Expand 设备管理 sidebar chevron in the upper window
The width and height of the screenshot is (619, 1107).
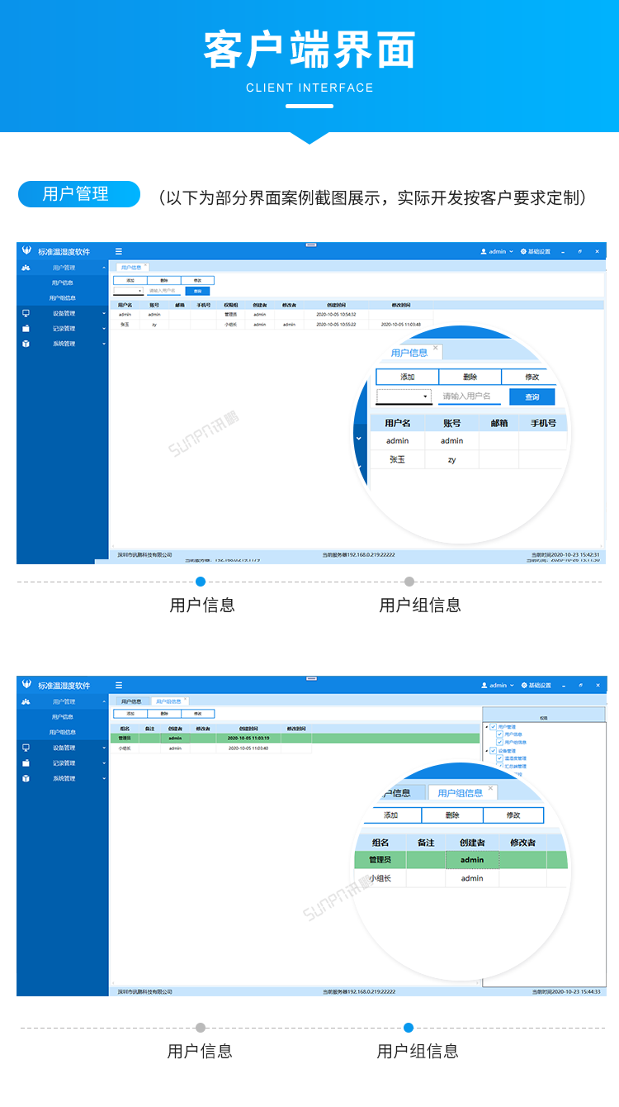pos(104,313)
